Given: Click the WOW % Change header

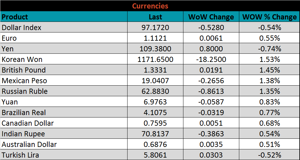Looking at the screenshot, I should (x=269, y=17).
